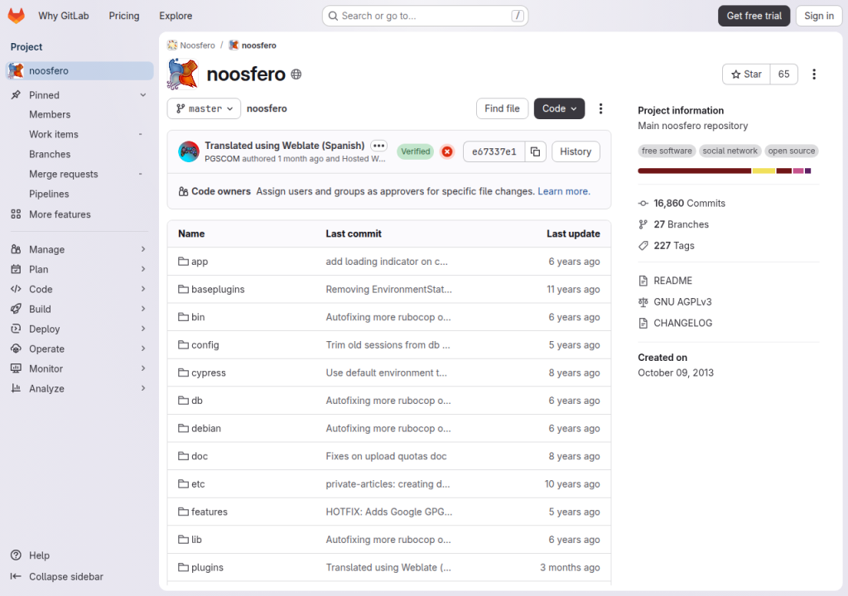848x596 pixels.
Task: Click the Collapse sidebar arrow icon
Action: [x=16, y=576]
